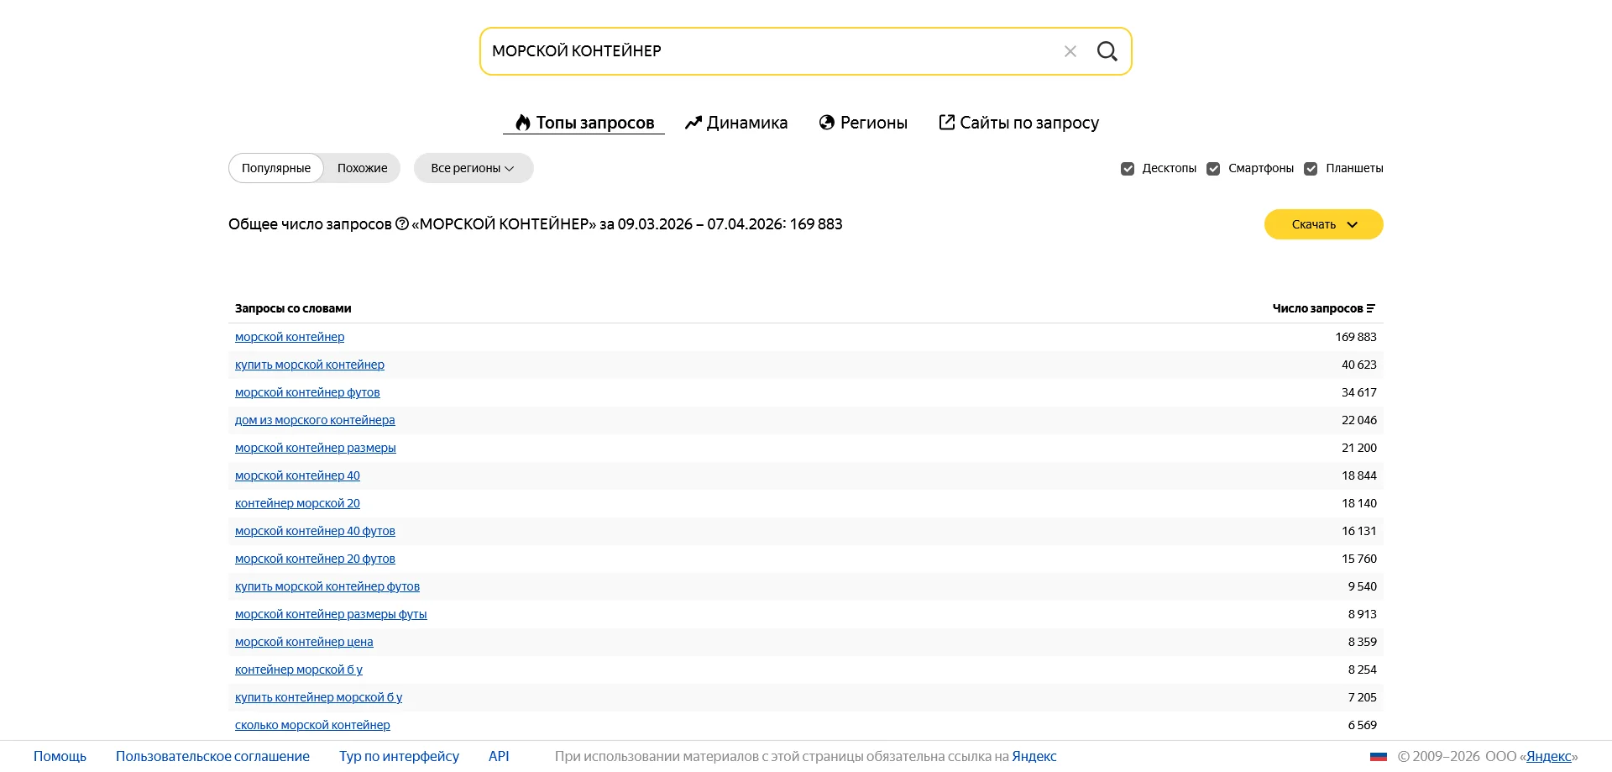Open query морской контейнер размеры
The width and height of the screenshot is (1612, 772).
(x=316, y=448)
